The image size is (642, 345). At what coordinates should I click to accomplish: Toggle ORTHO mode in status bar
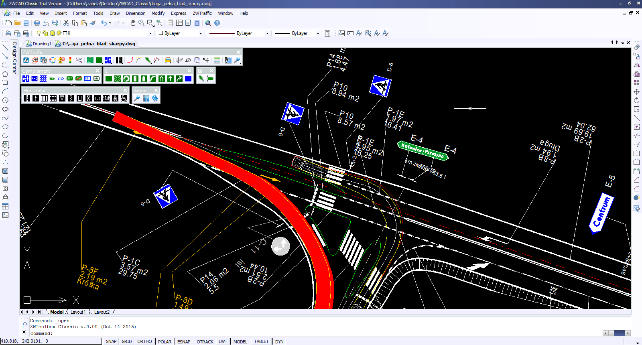point(144,341)
